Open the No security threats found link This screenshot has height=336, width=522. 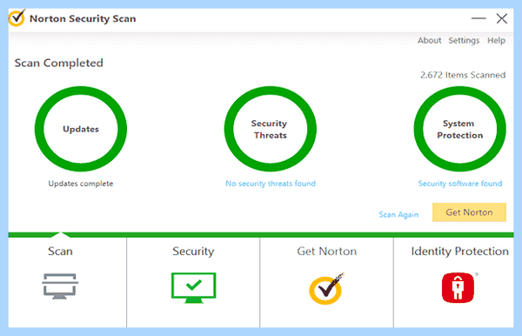(271, 184)
